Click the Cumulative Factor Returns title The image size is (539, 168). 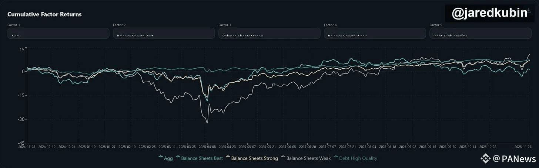(44, 14)
